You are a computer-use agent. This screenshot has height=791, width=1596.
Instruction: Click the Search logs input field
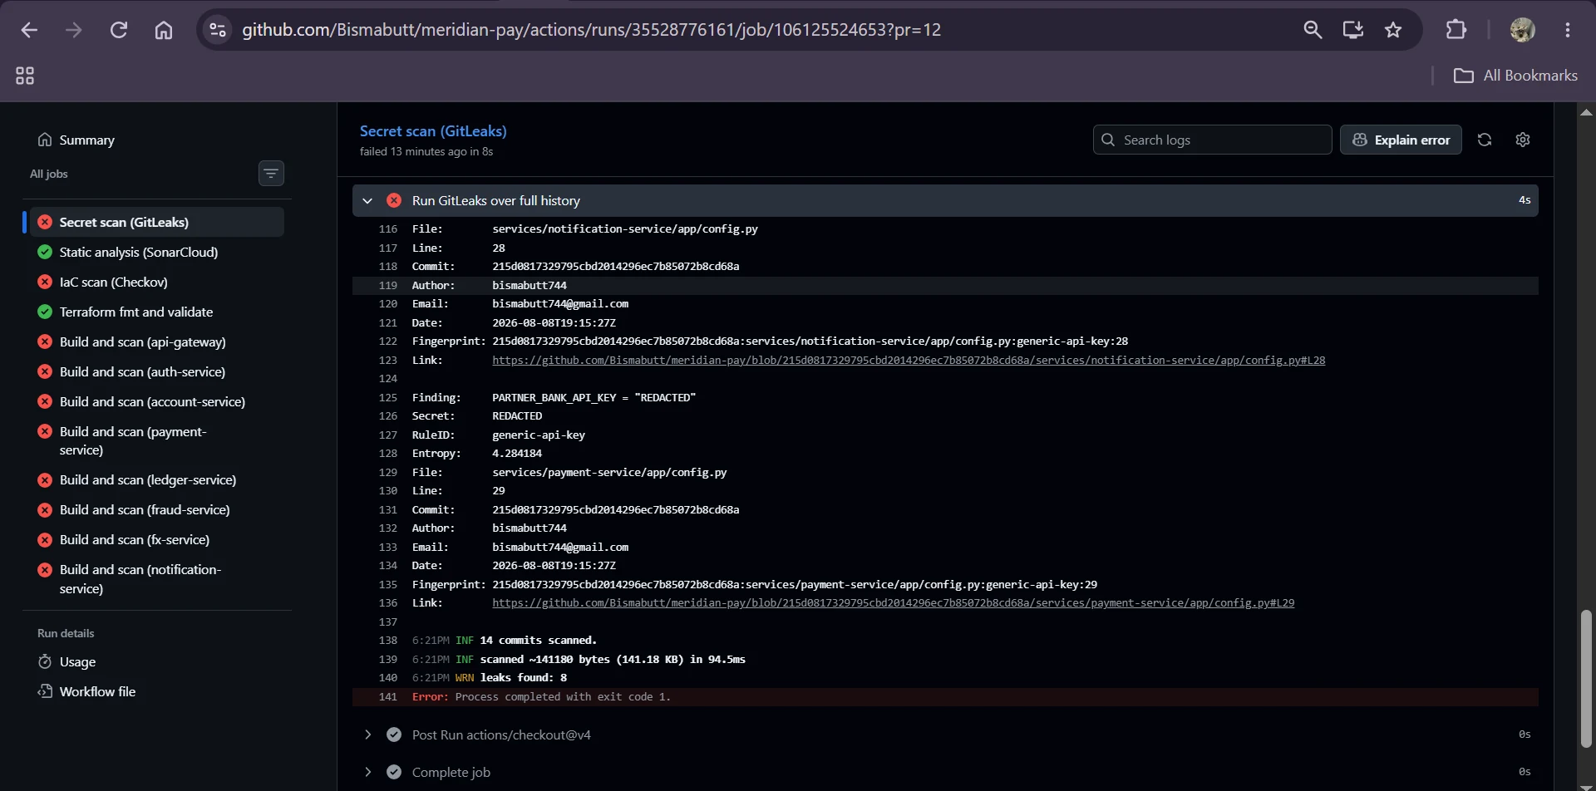1213,140
